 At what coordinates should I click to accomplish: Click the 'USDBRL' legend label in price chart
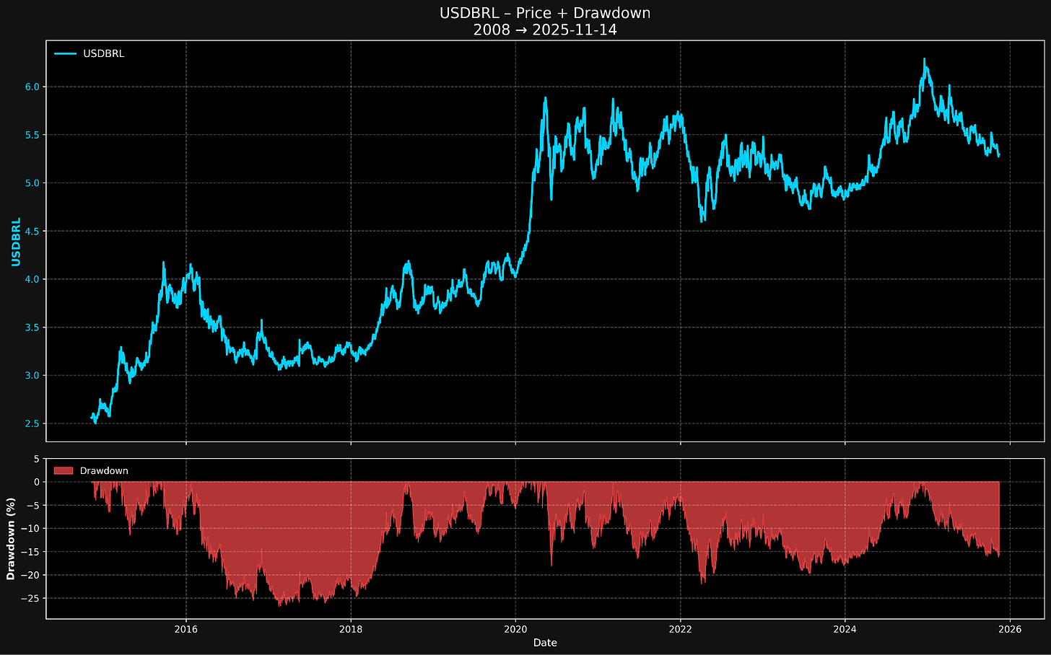point(104,54)
